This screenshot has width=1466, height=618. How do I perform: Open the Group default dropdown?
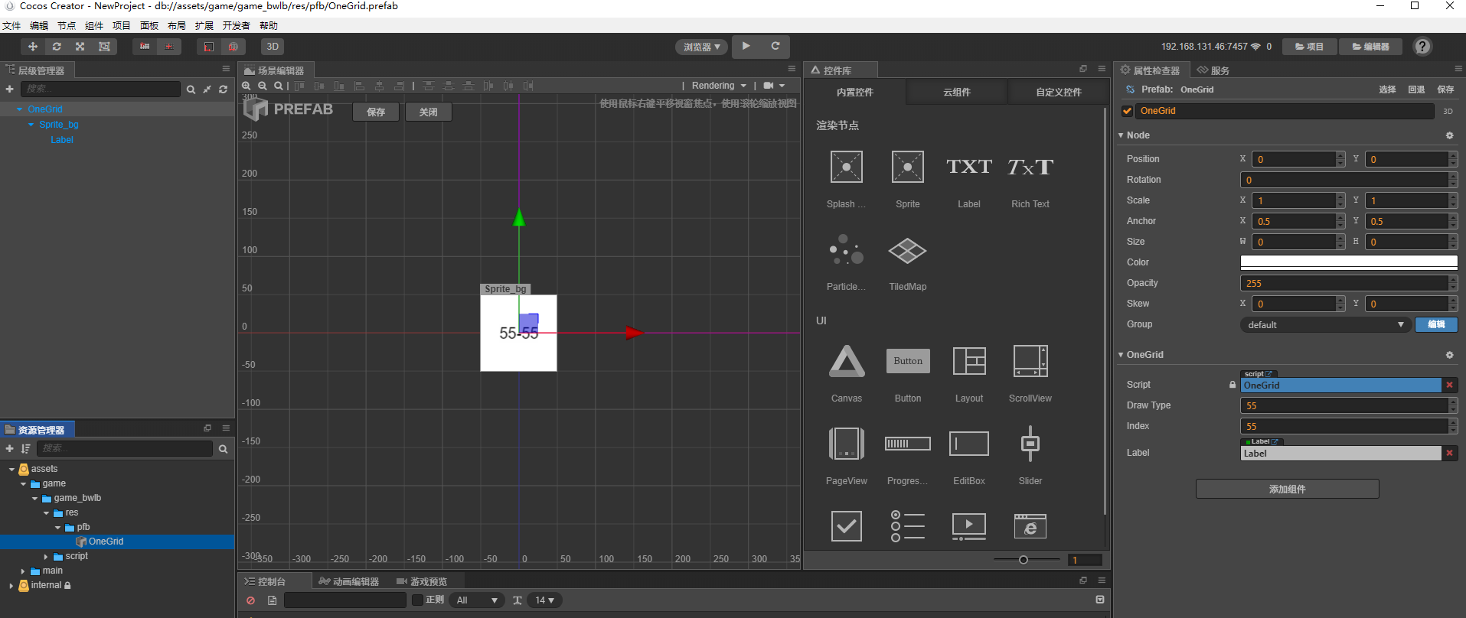[1326, 325]
